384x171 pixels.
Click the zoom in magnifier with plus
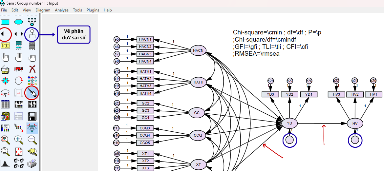pos(19,140)
